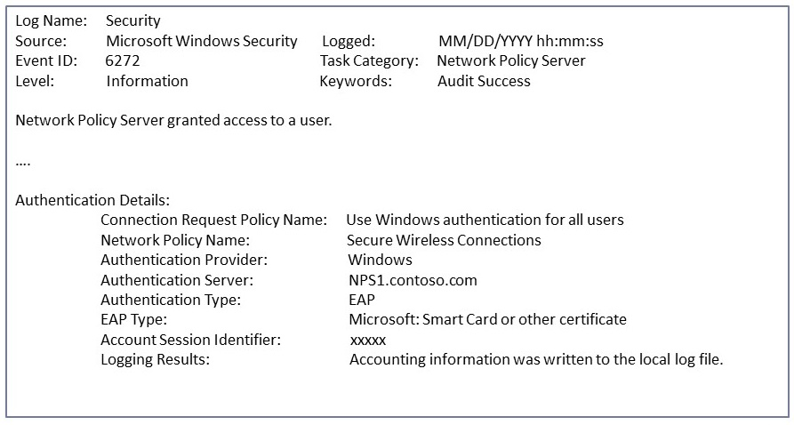Click the Account Session Identifier value xxxxx
The height and width of the screenshot is (425, 794).
(x=368, y=340)
